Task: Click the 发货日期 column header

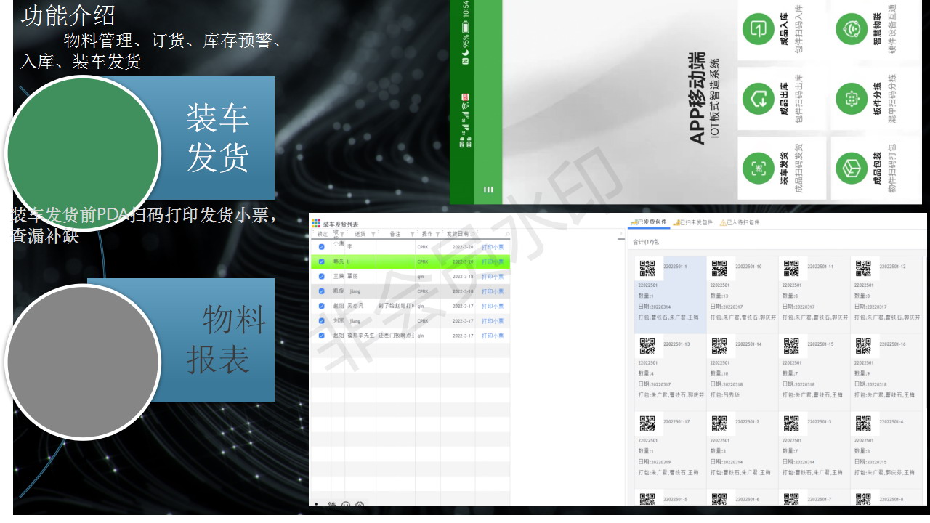Action: click(x=458, y=234)
